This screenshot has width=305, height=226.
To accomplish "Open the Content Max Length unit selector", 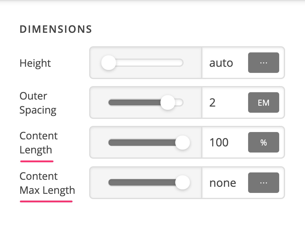I will [x=264, y=183].
